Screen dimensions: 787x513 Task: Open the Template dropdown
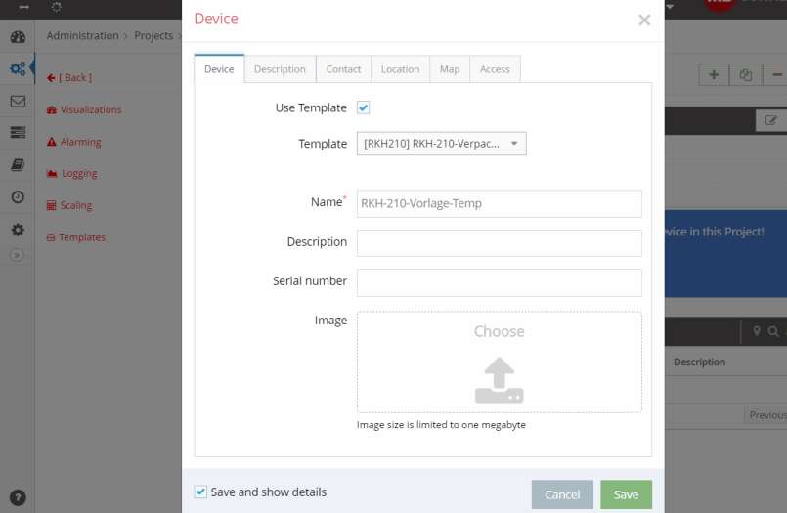441,144
